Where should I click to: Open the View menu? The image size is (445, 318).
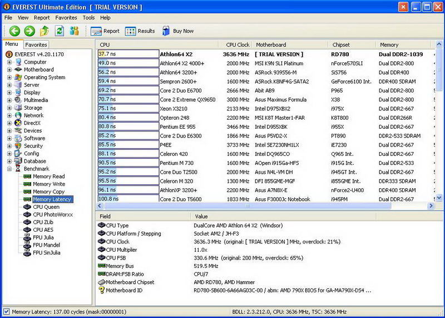(23, 18)
